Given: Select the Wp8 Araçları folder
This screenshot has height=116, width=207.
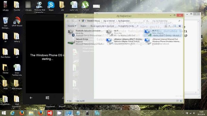Looking at the screenshot, I should coord(17,84).
